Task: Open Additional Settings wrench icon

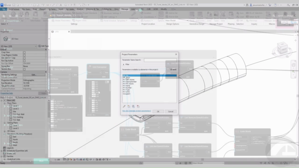Action: point(134,16)
